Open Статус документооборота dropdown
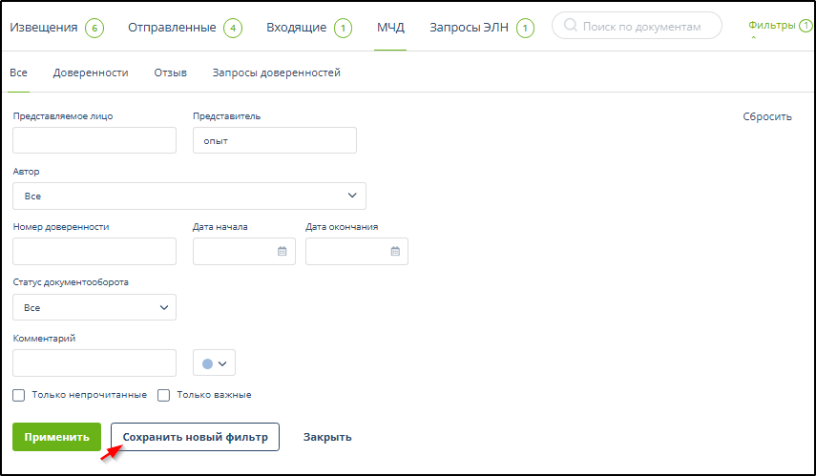Image resolution: width=816 pixels, height=476 pixels. [x=94, y=307]
